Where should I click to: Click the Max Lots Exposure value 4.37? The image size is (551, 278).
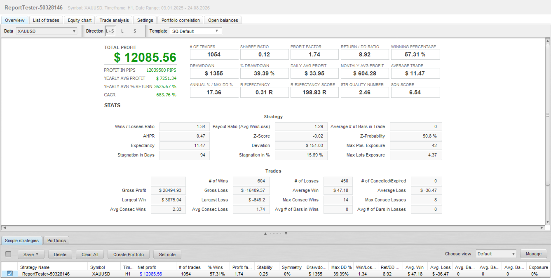(x=415, y=155)
